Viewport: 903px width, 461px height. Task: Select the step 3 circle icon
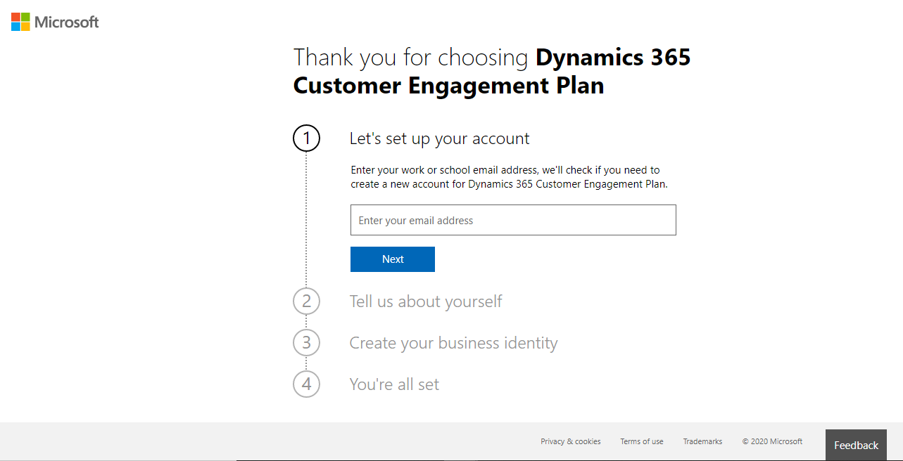pos(306,342)
